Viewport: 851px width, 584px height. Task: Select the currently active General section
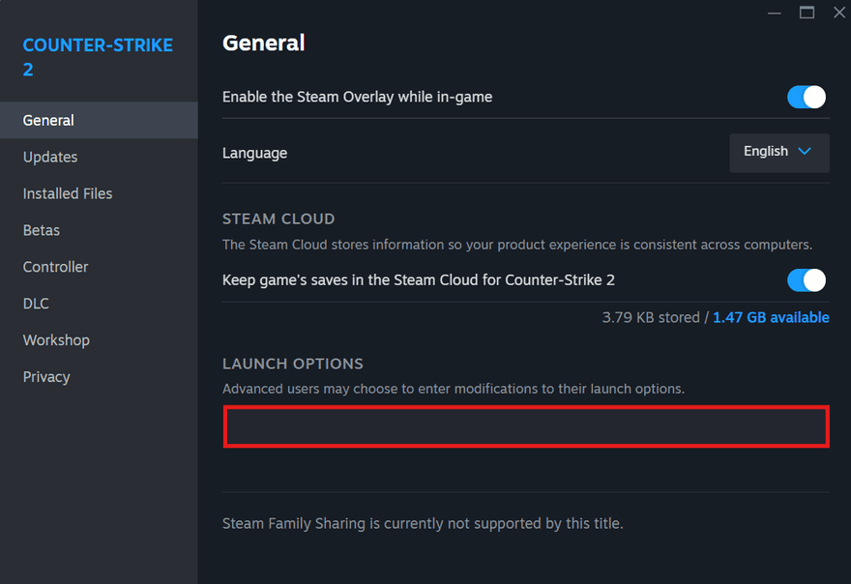tap(47, 120)
